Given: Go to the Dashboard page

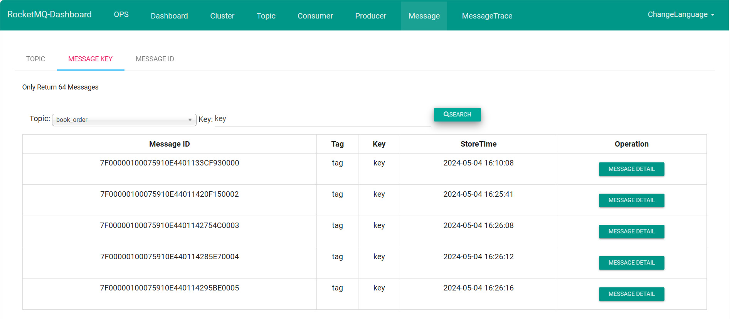Looking at the screenshot, I should click(x=169, y=16).
